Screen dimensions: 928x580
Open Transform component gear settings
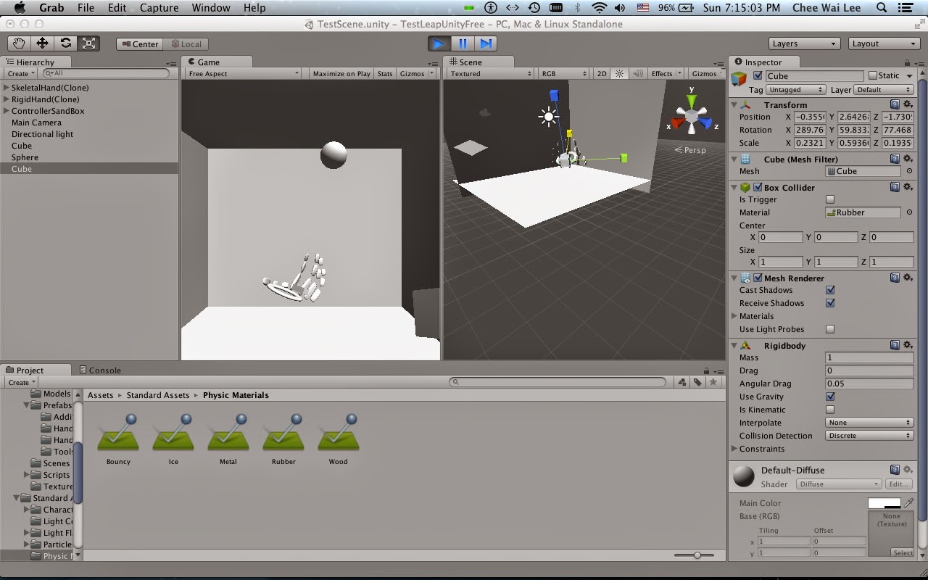pos(908,105)
